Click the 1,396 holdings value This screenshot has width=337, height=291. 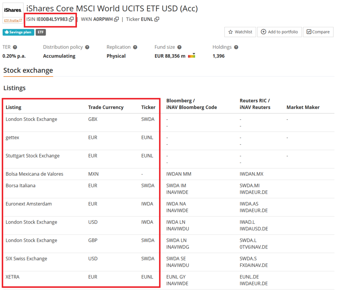pos(219,56)
